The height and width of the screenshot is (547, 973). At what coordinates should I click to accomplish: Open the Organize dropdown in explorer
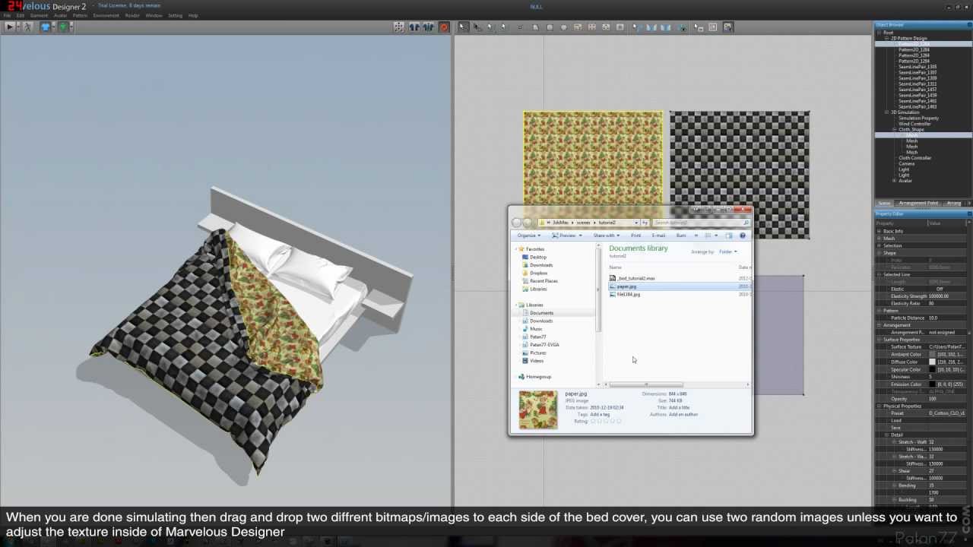[x=529, y=236]
